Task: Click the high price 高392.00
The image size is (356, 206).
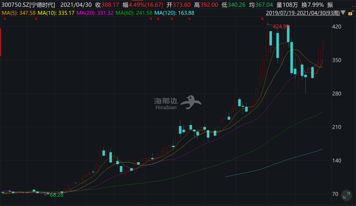Action: coord(206,5)
